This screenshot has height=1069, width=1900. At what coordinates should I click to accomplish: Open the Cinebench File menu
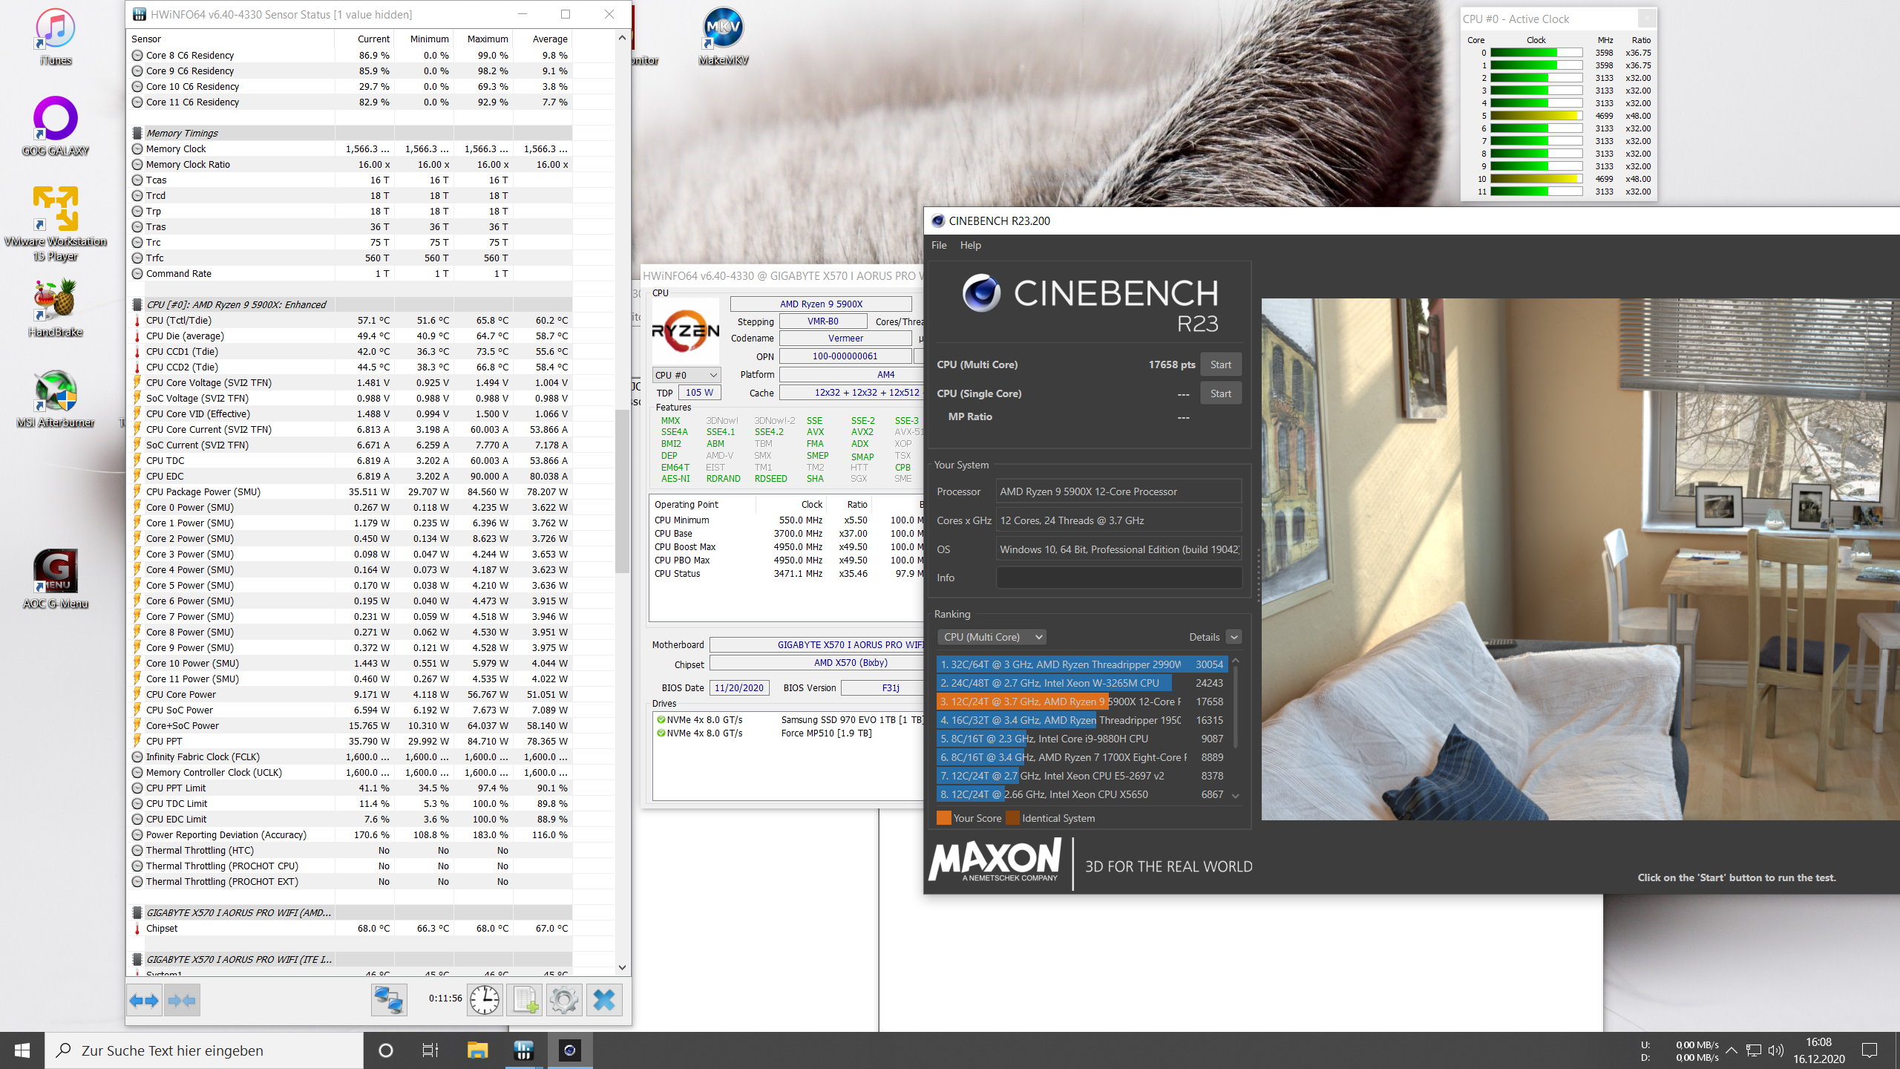[939, 245]
